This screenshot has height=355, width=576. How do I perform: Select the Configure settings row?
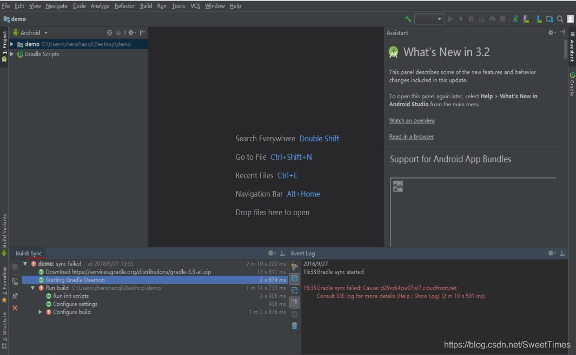[155, 304]
